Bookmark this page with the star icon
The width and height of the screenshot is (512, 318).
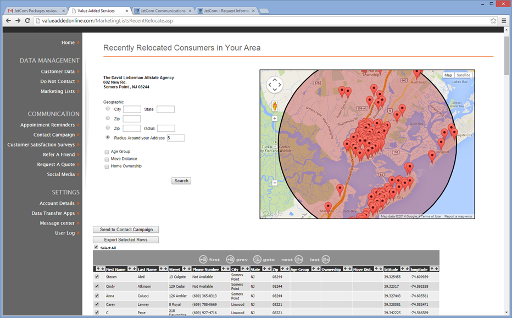pos(493,21)
